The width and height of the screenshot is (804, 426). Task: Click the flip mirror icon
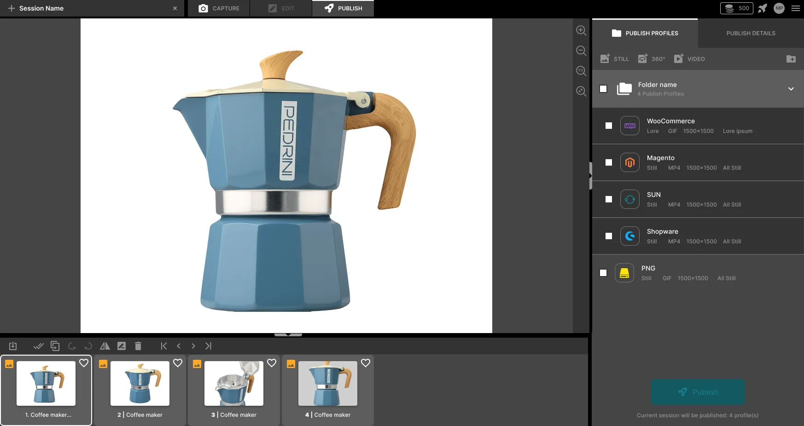tap(105, 346)
